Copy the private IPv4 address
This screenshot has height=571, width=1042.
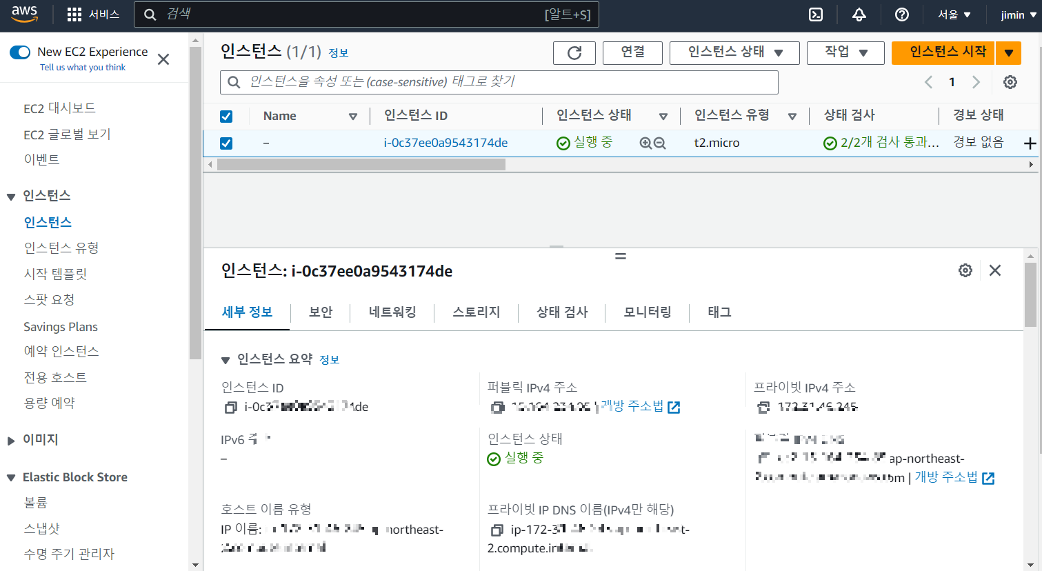763,408
